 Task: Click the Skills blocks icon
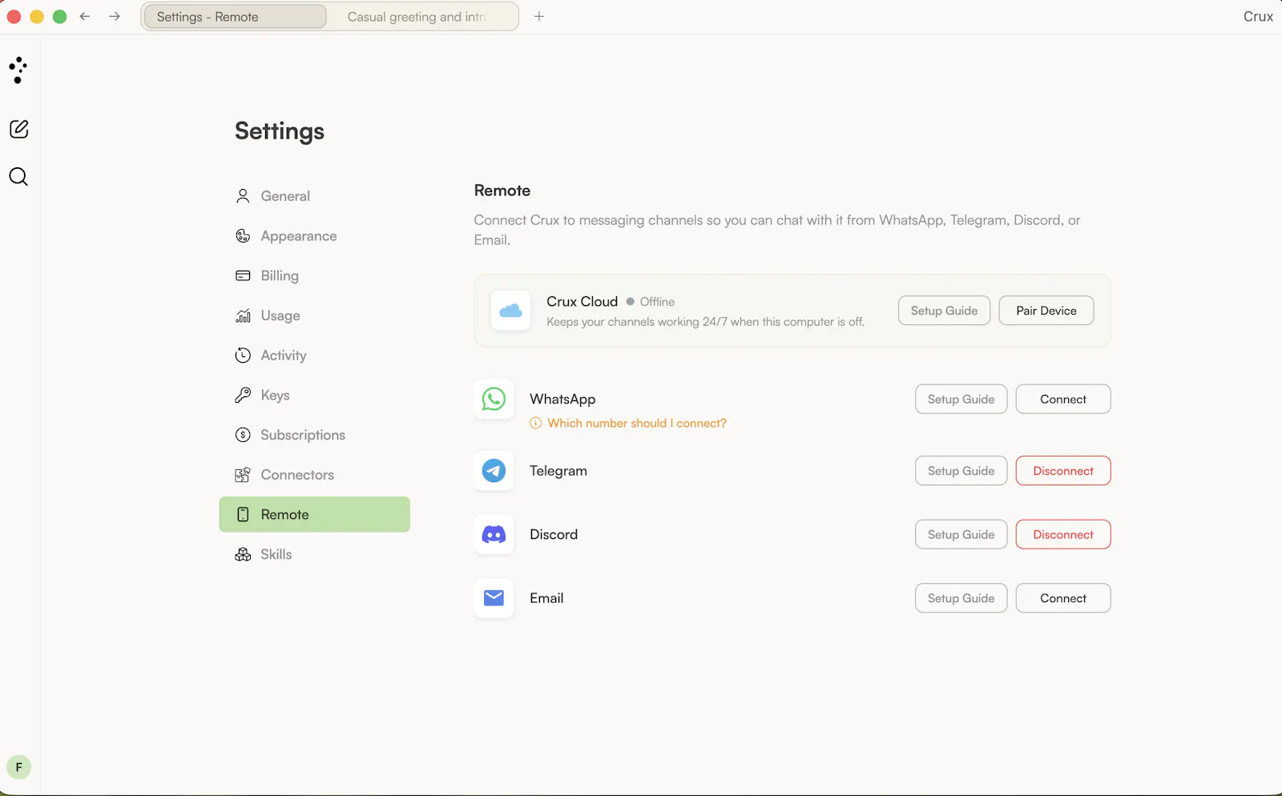point(243,554)
